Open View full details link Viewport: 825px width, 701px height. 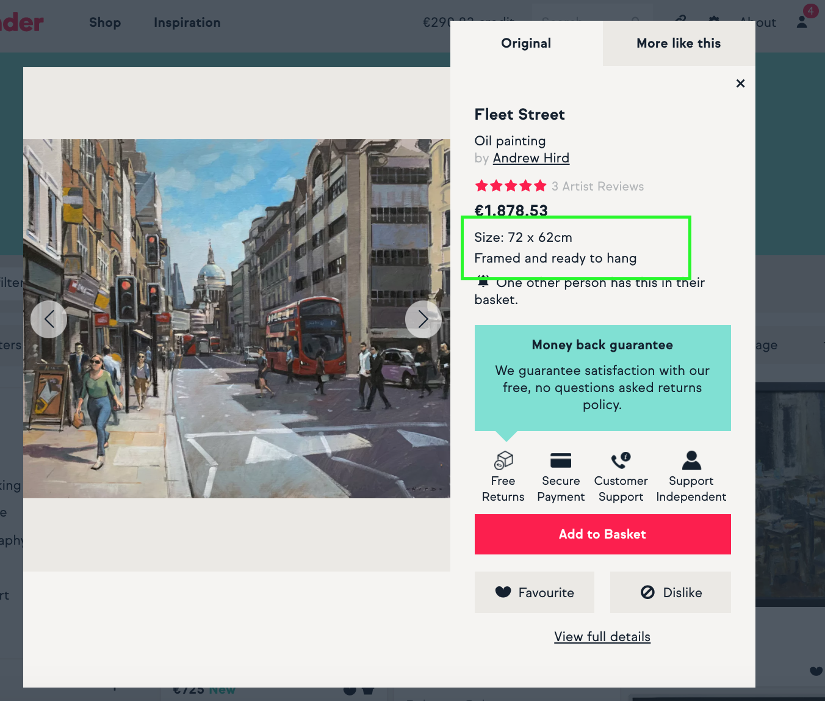click(602, 637)
